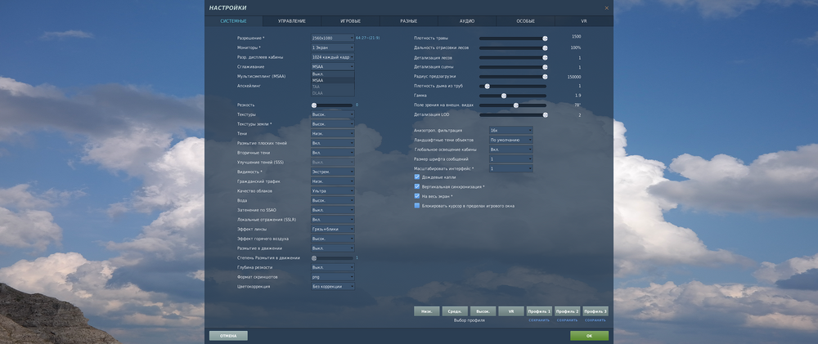Open Разр. дисплеев кабины dropdown
818x344 pixels.
pos(333,57)
